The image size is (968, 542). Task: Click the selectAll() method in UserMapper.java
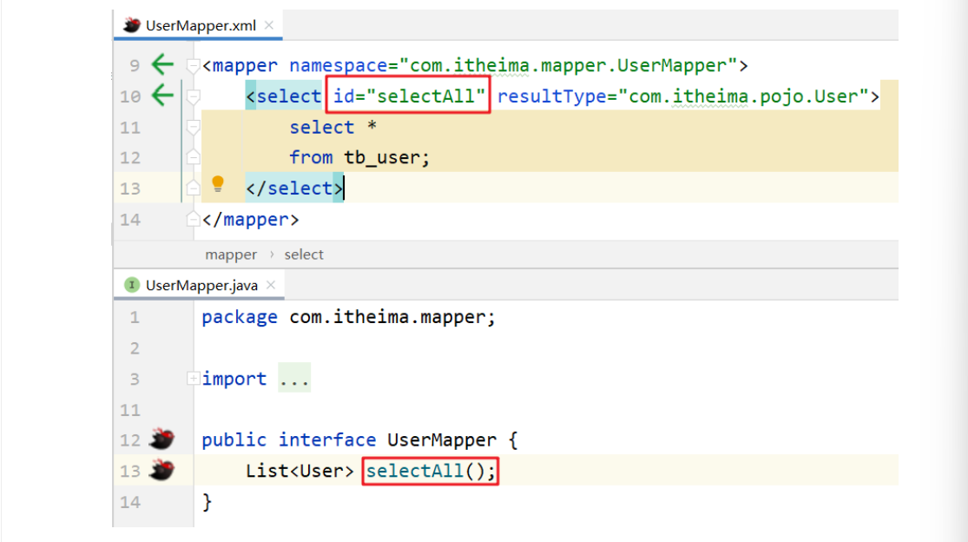431,471
